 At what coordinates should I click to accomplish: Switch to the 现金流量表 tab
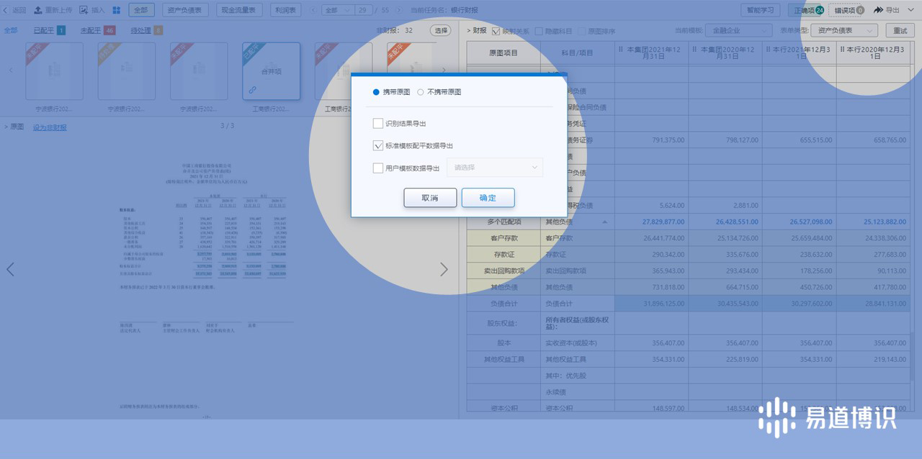click(x=238, y=10)
